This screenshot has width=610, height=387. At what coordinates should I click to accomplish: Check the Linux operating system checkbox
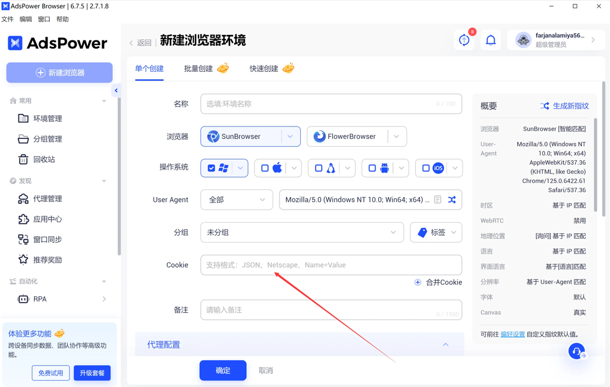pos(319,168)
